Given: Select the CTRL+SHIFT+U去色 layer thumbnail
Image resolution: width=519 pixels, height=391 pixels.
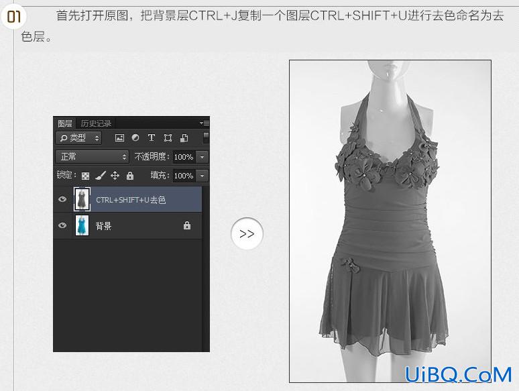Looking at the screenshot, I should pyautogui.click(x=82, y=199).
